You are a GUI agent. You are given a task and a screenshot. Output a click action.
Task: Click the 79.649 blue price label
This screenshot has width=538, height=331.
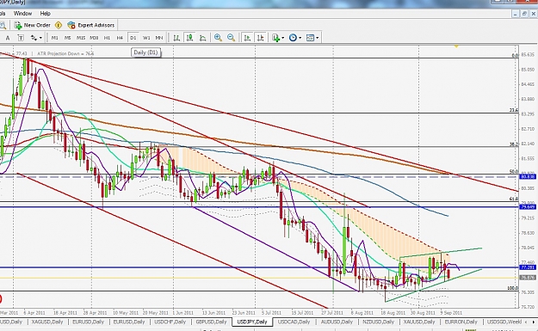pyautogui.click(x=528, y=207)
